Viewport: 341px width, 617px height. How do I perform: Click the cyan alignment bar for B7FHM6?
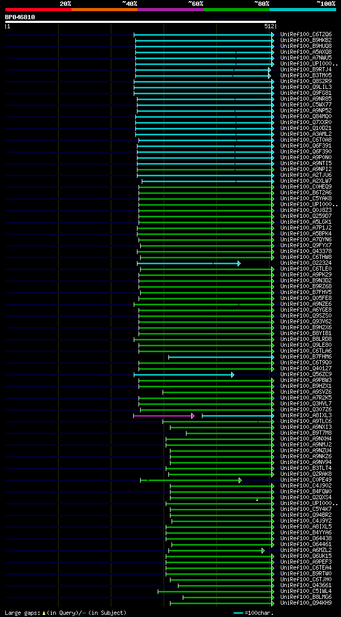[222, 357]
